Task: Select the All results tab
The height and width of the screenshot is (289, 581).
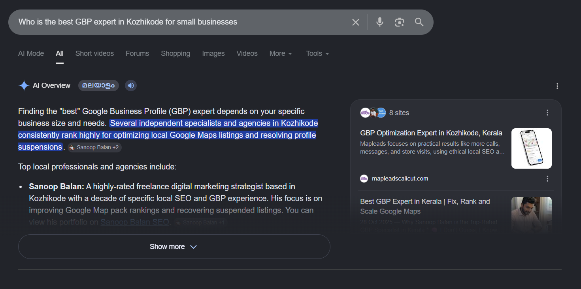Action: click(x=60, y=53)
